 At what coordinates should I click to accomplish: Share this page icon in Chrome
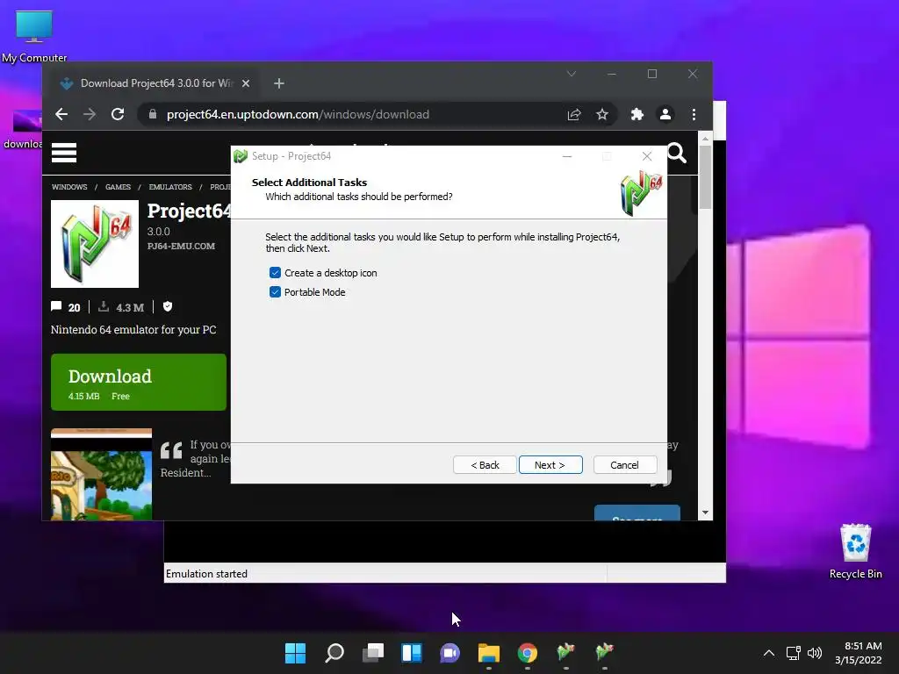click(x=574, y=115)
